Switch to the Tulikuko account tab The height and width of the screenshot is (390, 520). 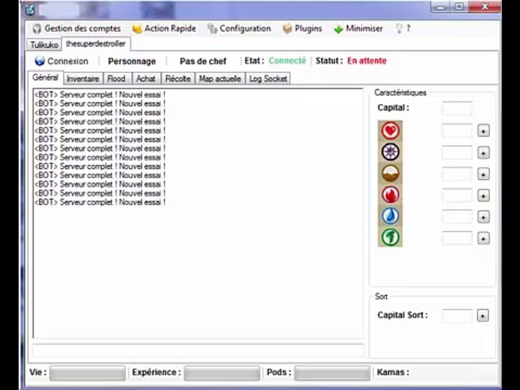44,45
